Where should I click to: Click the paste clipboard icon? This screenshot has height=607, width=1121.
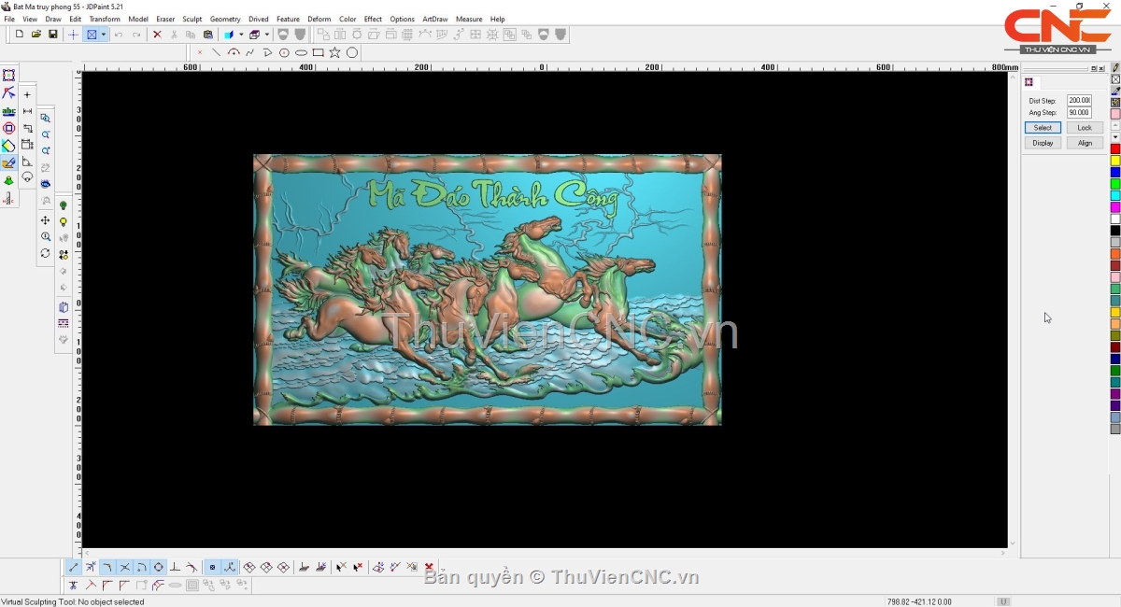pyautogui.click(x=208, y=35)
